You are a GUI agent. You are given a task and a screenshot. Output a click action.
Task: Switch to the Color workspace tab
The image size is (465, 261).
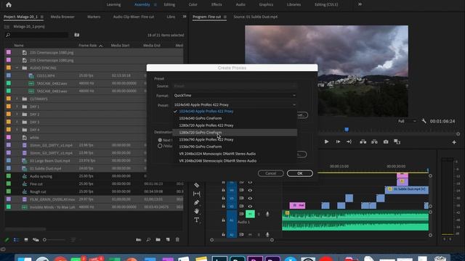tap(193, 4)
